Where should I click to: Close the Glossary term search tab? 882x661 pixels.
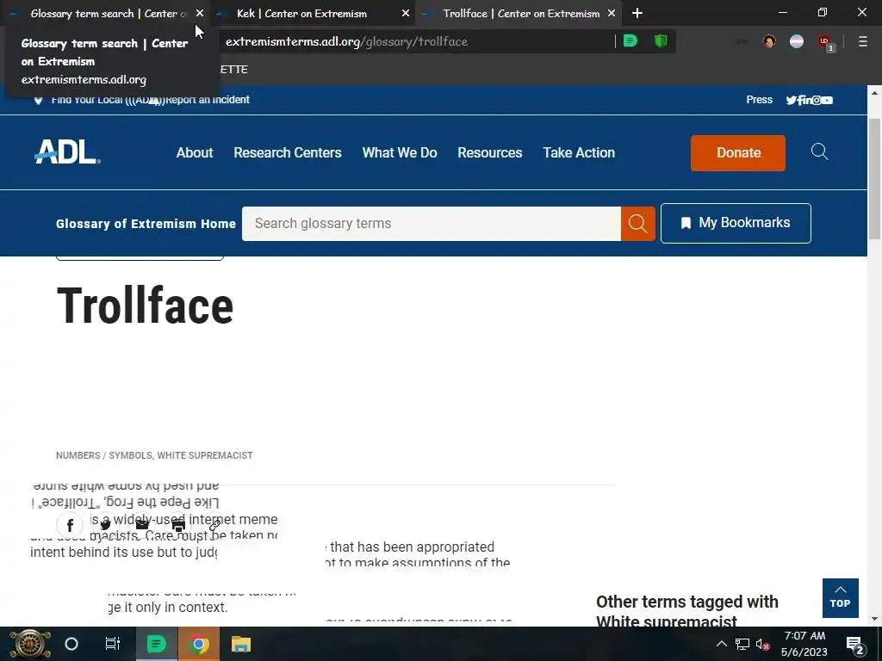(200, 13)
